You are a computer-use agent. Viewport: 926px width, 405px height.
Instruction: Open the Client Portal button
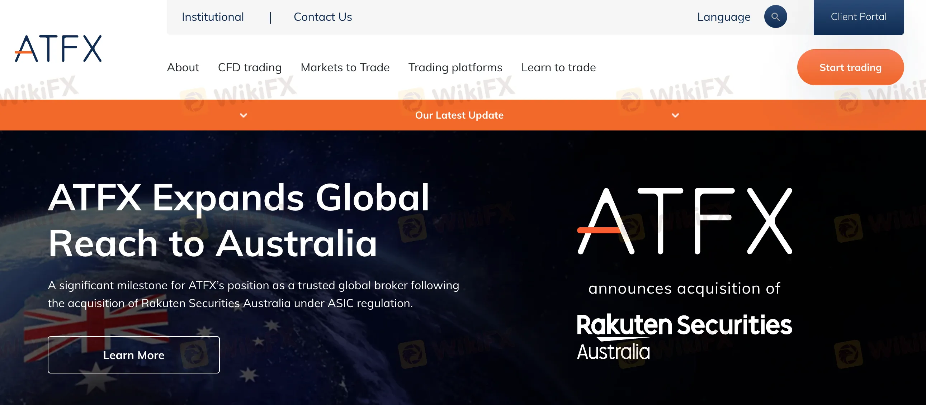859,17
